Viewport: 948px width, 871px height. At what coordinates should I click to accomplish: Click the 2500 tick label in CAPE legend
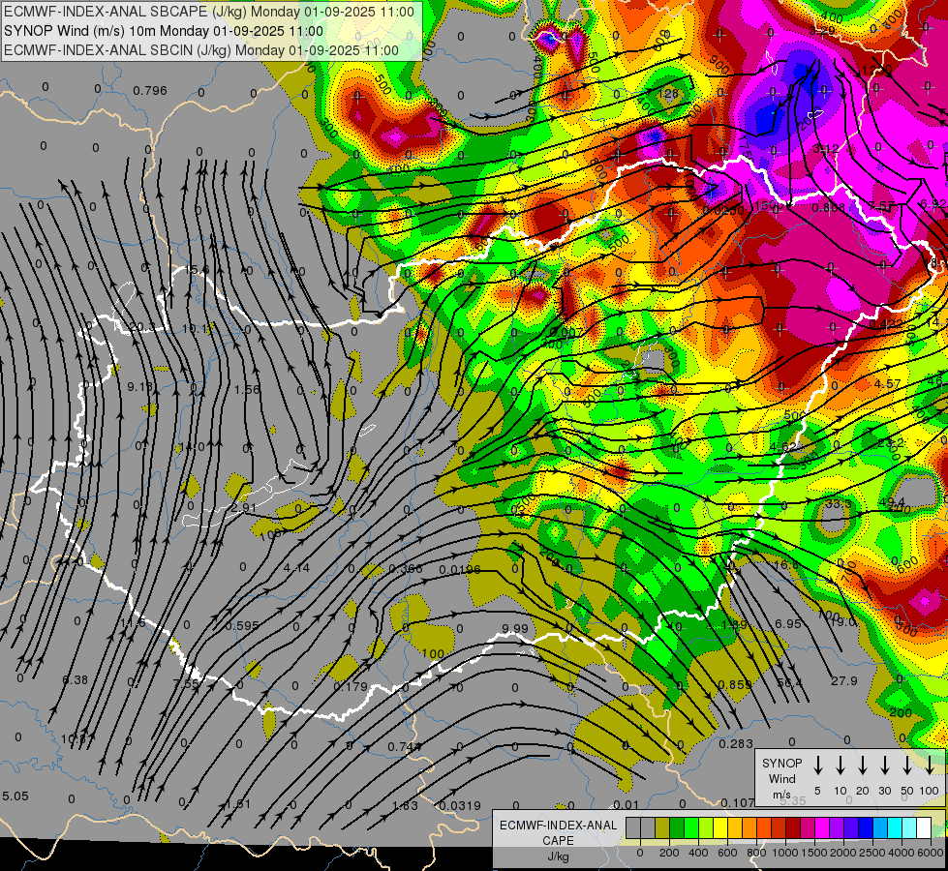872,853
